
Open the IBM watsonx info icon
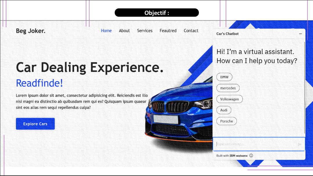pyautogui.click(x=251, y=156)
